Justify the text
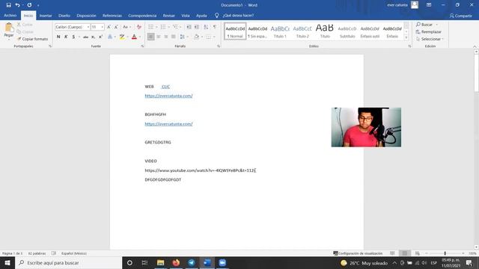Viewport: 479px width, 269px height. [174, 37]
